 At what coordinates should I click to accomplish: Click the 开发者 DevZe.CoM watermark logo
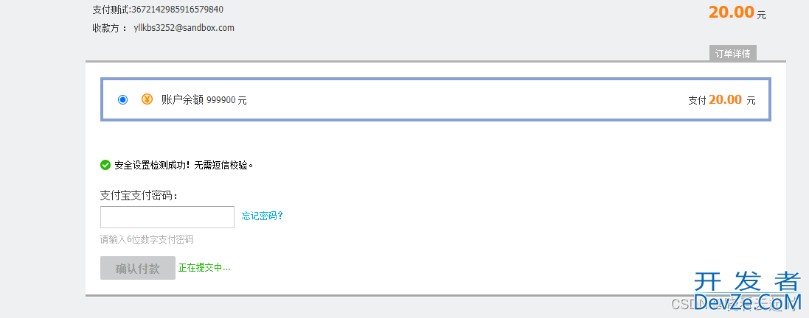tap(747, 291)
